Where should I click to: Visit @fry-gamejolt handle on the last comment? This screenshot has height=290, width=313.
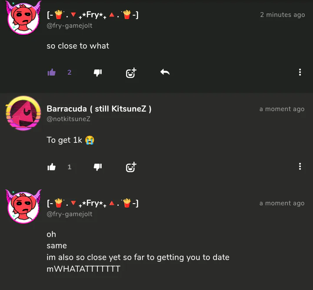[x=70, y=214]
